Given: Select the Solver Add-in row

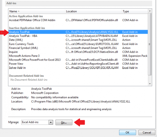Looking at the screenshot, I should click(x=78, y=68).
